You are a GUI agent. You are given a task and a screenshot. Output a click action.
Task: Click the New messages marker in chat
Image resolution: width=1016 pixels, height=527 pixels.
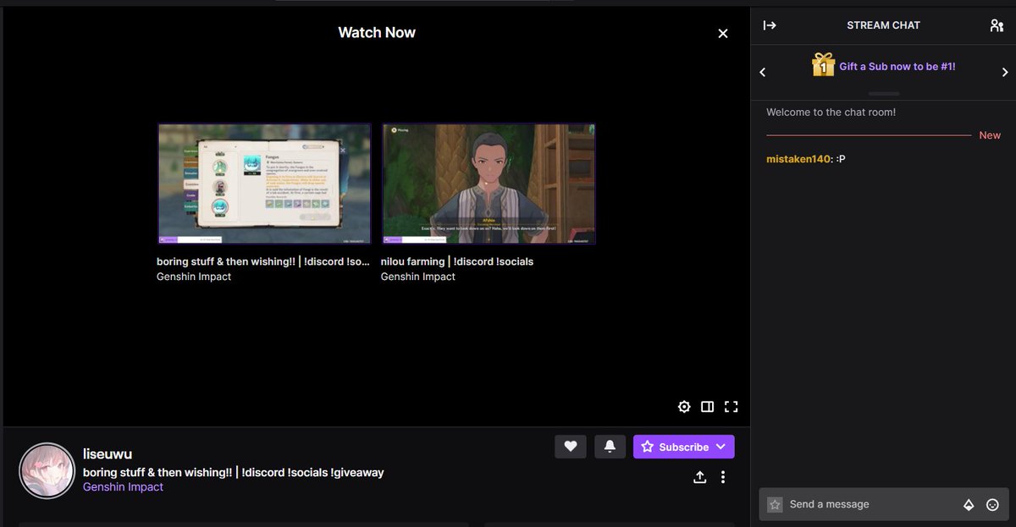coord(990,135)
